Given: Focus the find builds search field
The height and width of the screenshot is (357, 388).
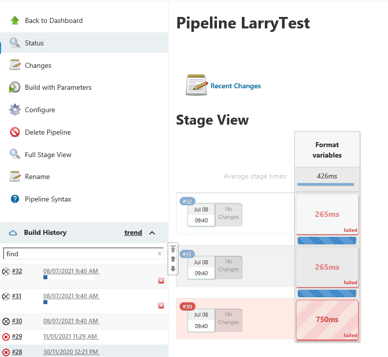Looking at the screenshot, I should 80,254.
